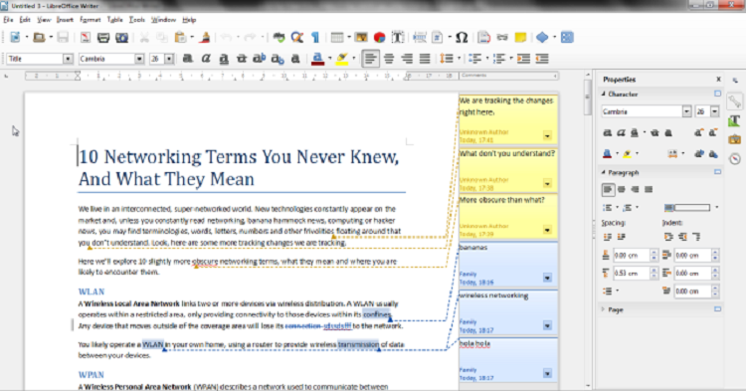Image resolution: width=746 pixels, height=391 pixels.
Task: Click the 0.53 cm spacing input field
Action: [631, 273]
